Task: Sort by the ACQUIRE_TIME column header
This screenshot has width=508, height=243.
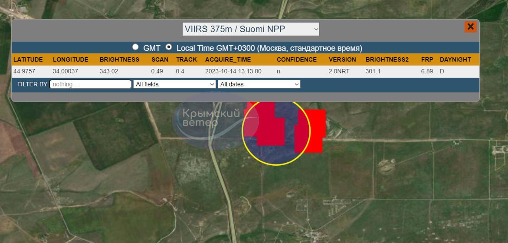Action: pos(228,59)
